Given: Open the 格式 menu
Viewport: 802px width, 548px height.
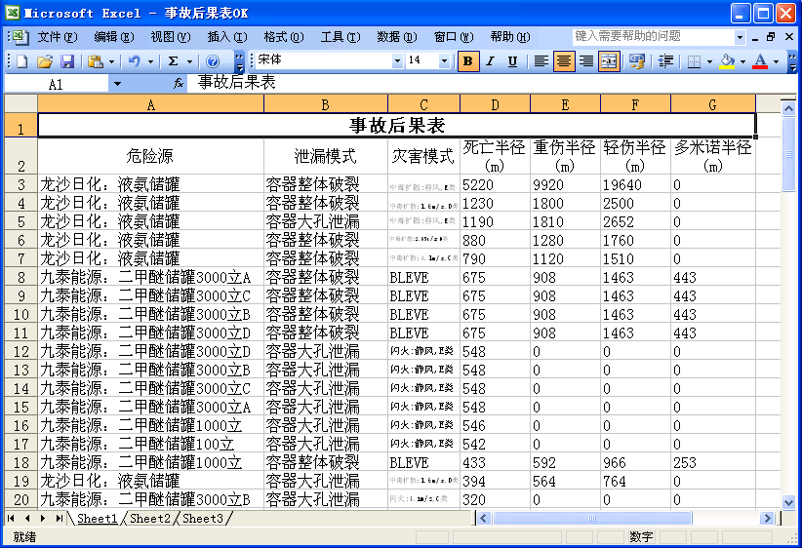Looking at the screenshot, I should point(283,37).
